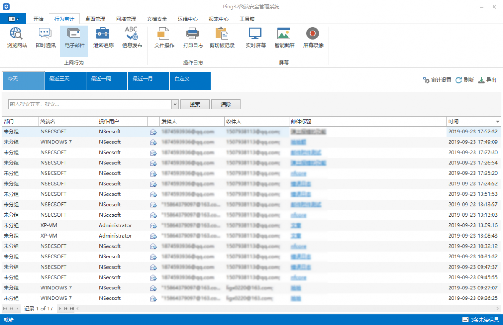
Task: Go to the next page of records
Action: pyautogui.click(x=66, y=309)
